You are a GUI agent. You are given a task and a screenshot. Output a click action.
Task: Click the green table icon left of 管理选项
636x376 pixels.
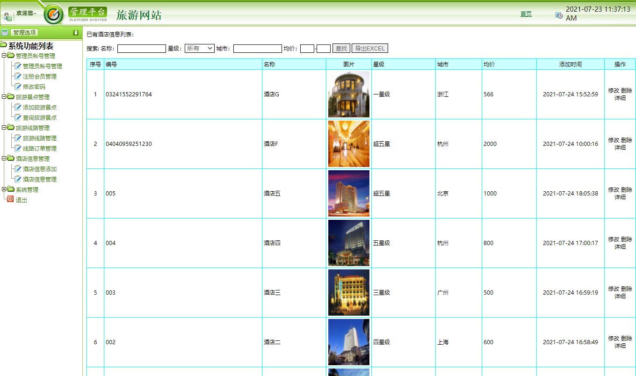(5, 32)
